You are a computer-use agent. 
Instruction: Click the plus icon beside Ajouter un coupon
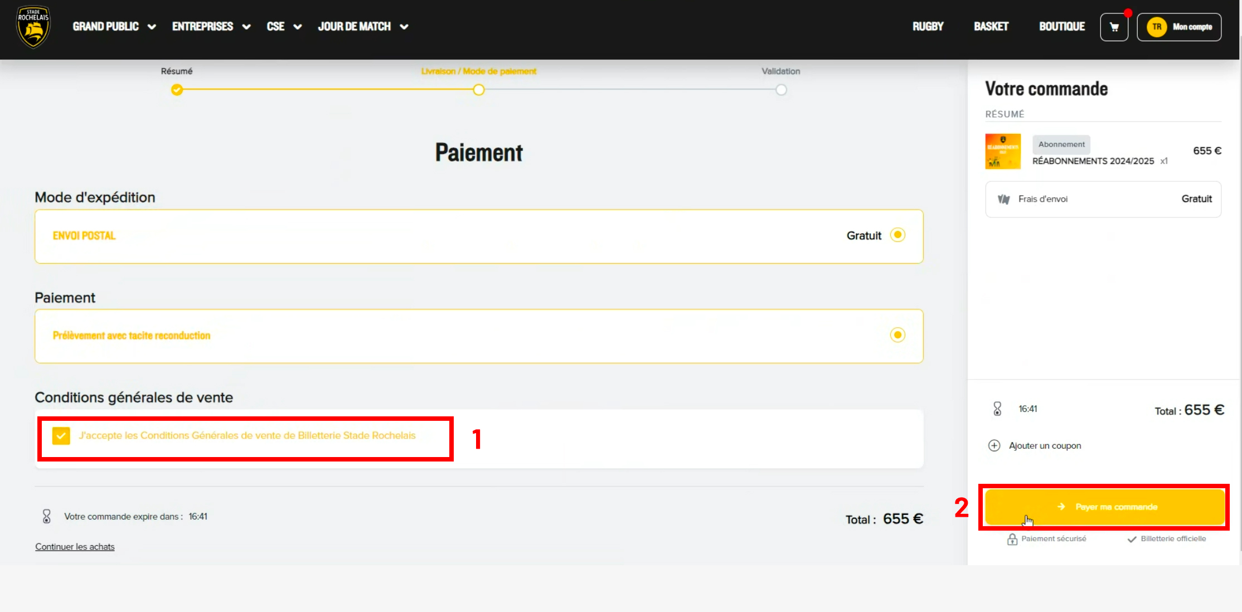[x=994, y=445]
